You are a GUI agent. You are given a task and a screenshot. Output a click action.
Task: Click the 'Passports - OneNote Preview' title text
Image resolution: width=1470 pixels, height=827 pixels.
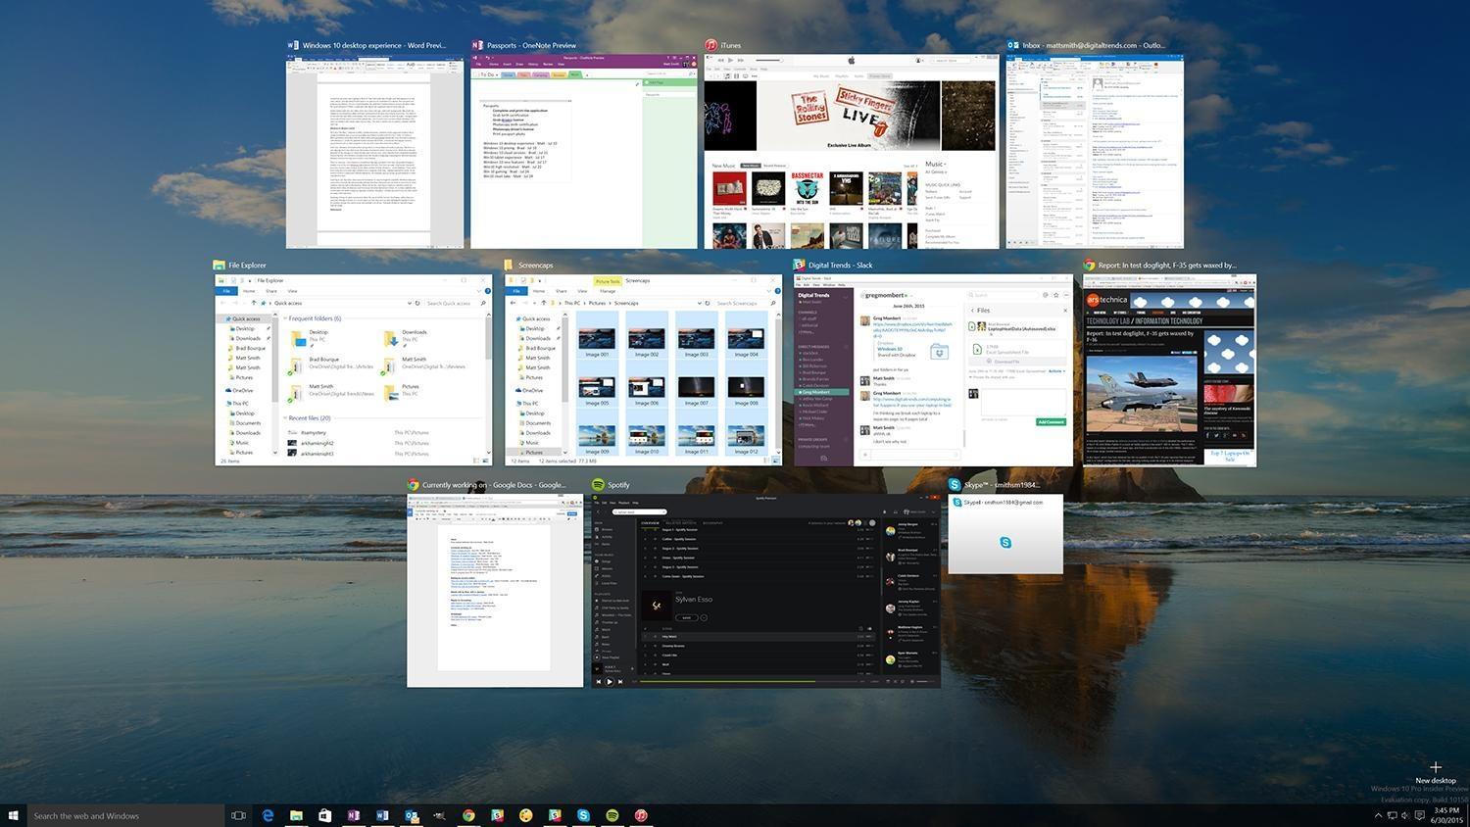tap(531, 45)
